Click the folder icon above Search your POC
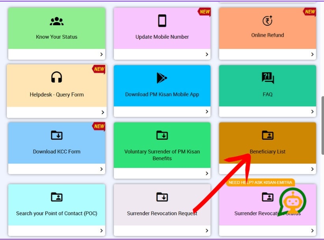The width and height of the screenshot is (324, 240). (57, 197)
